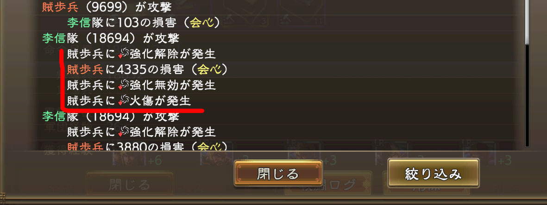Click the green 李信 name in the 103 damage line

79,23
